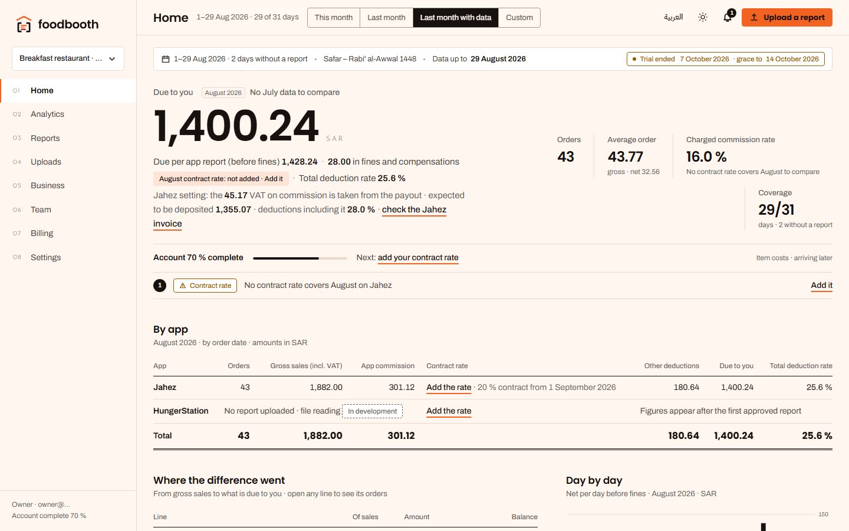Screen dimensions: 849x531
Task: Click Add the rate in the Jahez row
Action: [x=449, y=387]
